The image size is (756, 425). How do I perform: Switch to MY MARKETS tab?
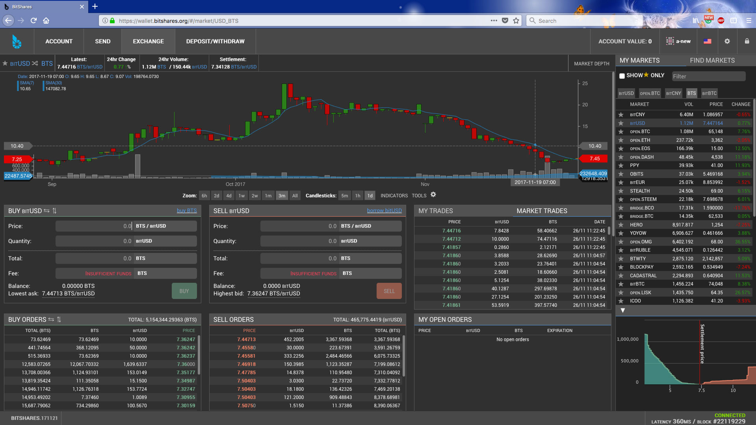click(x=639, y=60)
